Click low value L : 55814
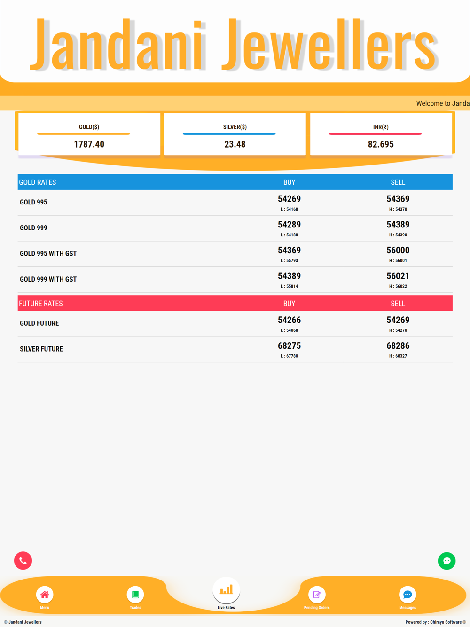The width and height of the screenshot is (470, 627). [289, 286]
